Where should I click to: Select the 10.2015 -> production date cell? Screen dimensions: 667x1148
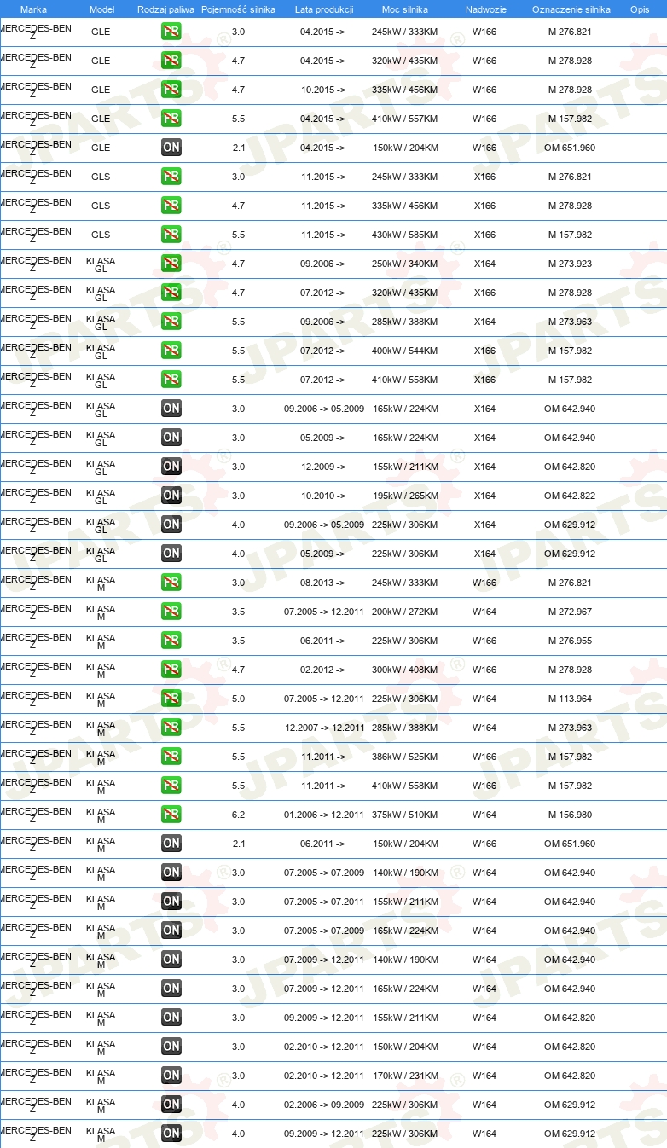[322, 90]
